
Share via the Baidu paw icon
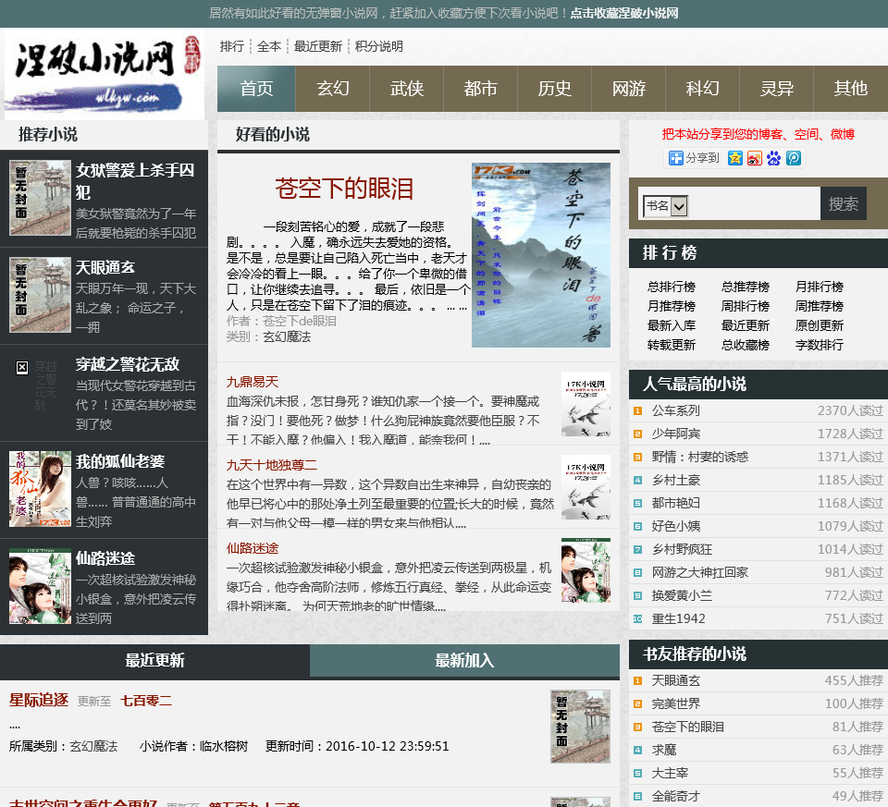(x=773, y=158)
